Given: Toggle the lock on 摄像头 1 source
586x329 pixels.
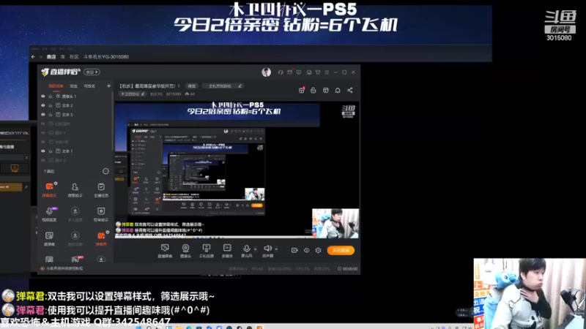Looking at the screenshot, I should 51,97.
